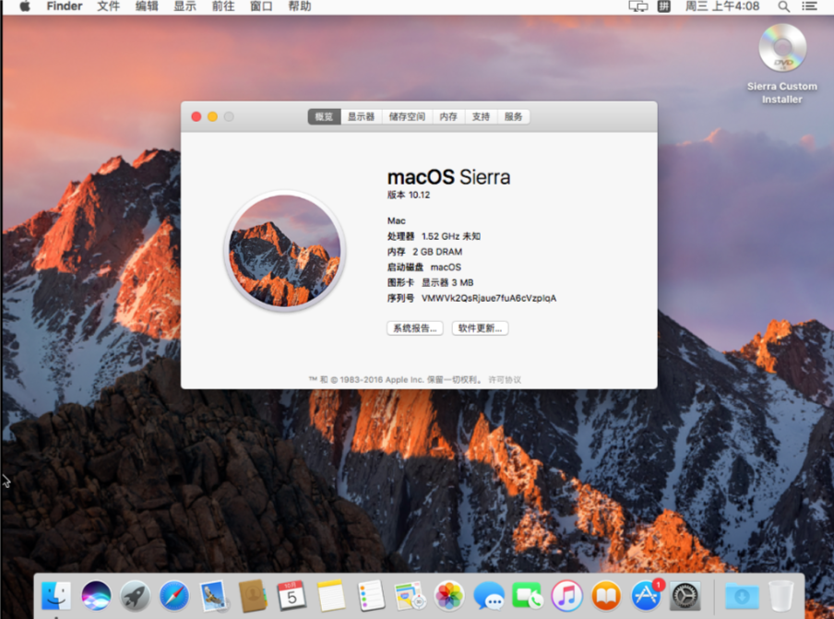This screenshot has width=834, height=619.
Task: Open 编辑 menu
Action: (x=147, y=6)
